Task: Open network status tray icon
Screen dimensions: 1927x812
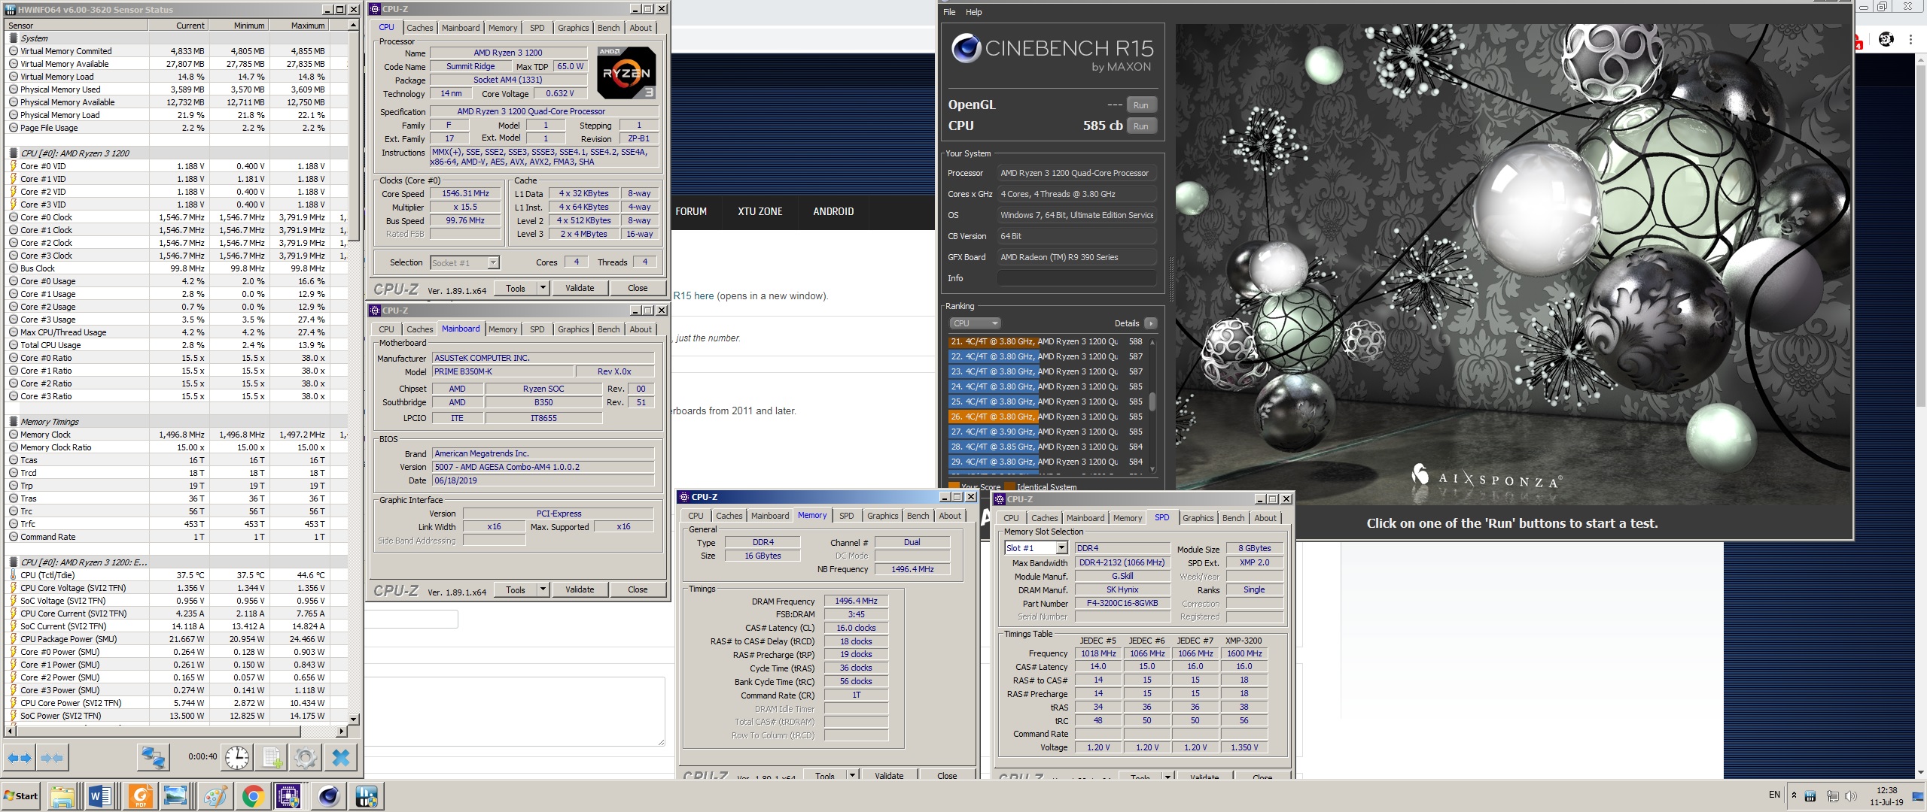Action: pos(1832,796)
